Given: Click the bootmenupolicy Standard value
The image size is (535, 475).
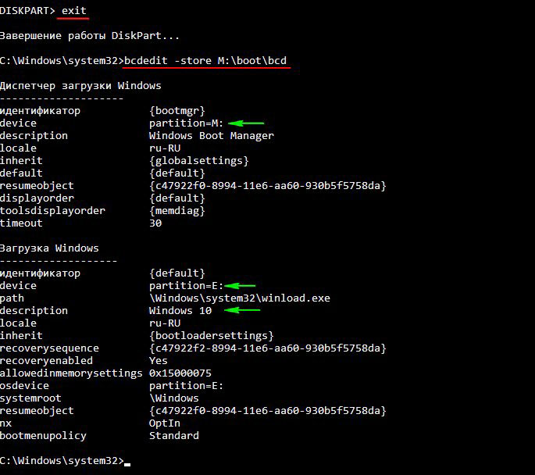Looking at the screenshot, I should tap(174, 436).
